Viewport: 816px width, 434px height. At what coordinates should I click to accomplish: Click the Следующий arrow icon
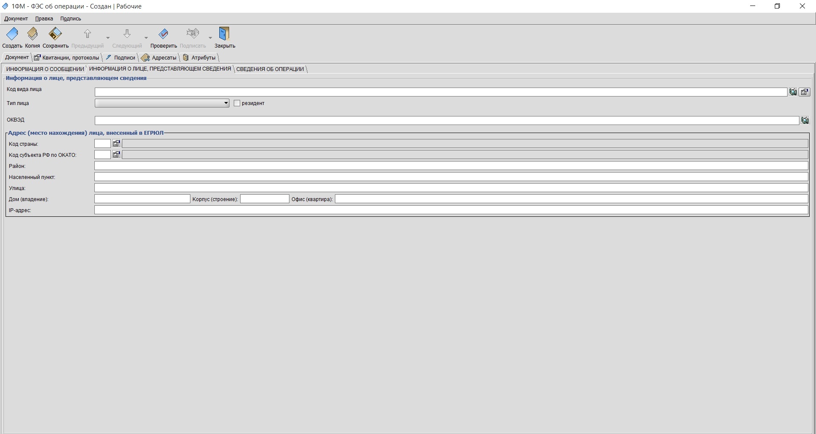pyautogui.click(x=127, y=34)
